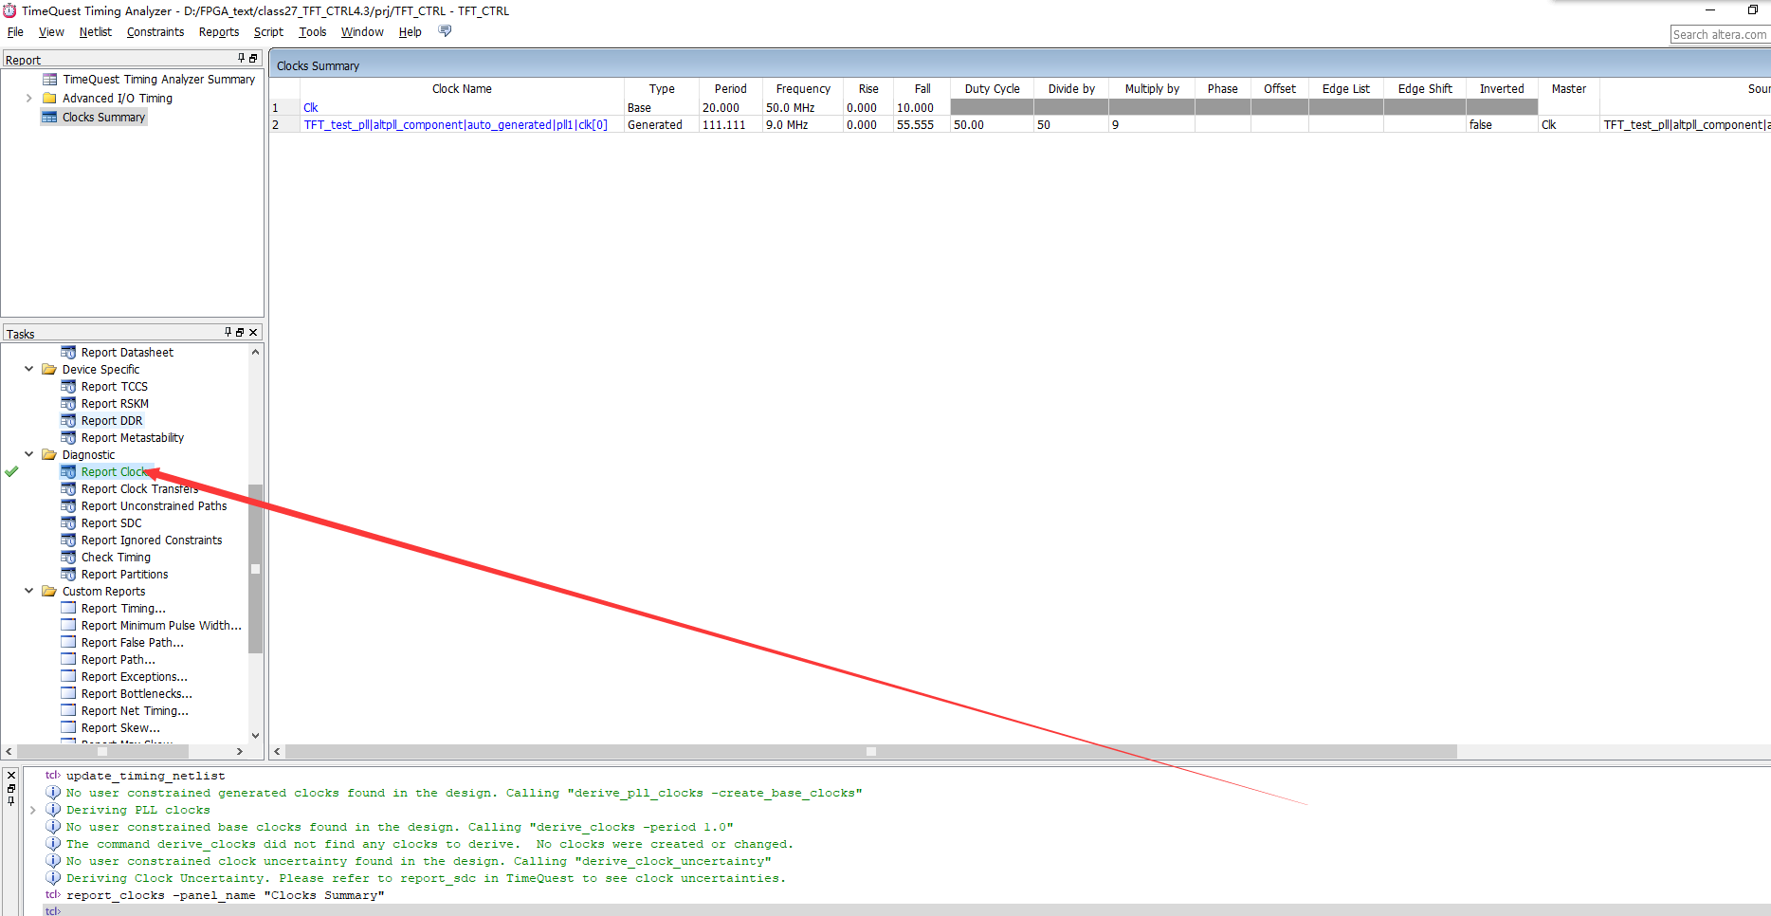Click the Report Bottlenecks icon
The height and width of the screenshot is (916, 1771).
point(68,694)
